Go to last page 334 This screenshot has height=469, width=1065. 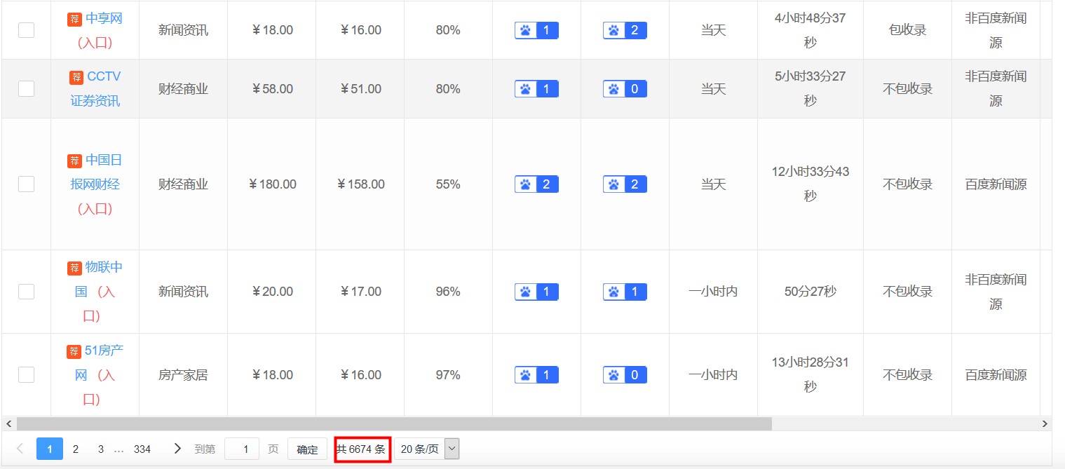pos(142,449)
